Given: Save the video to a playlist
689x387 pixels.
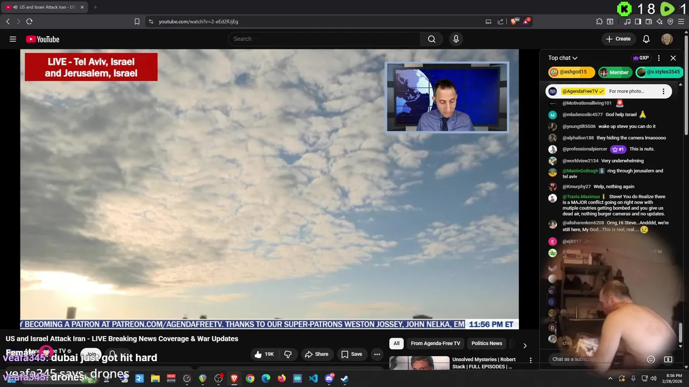Looking at the screenshot, I should [351, 354].
